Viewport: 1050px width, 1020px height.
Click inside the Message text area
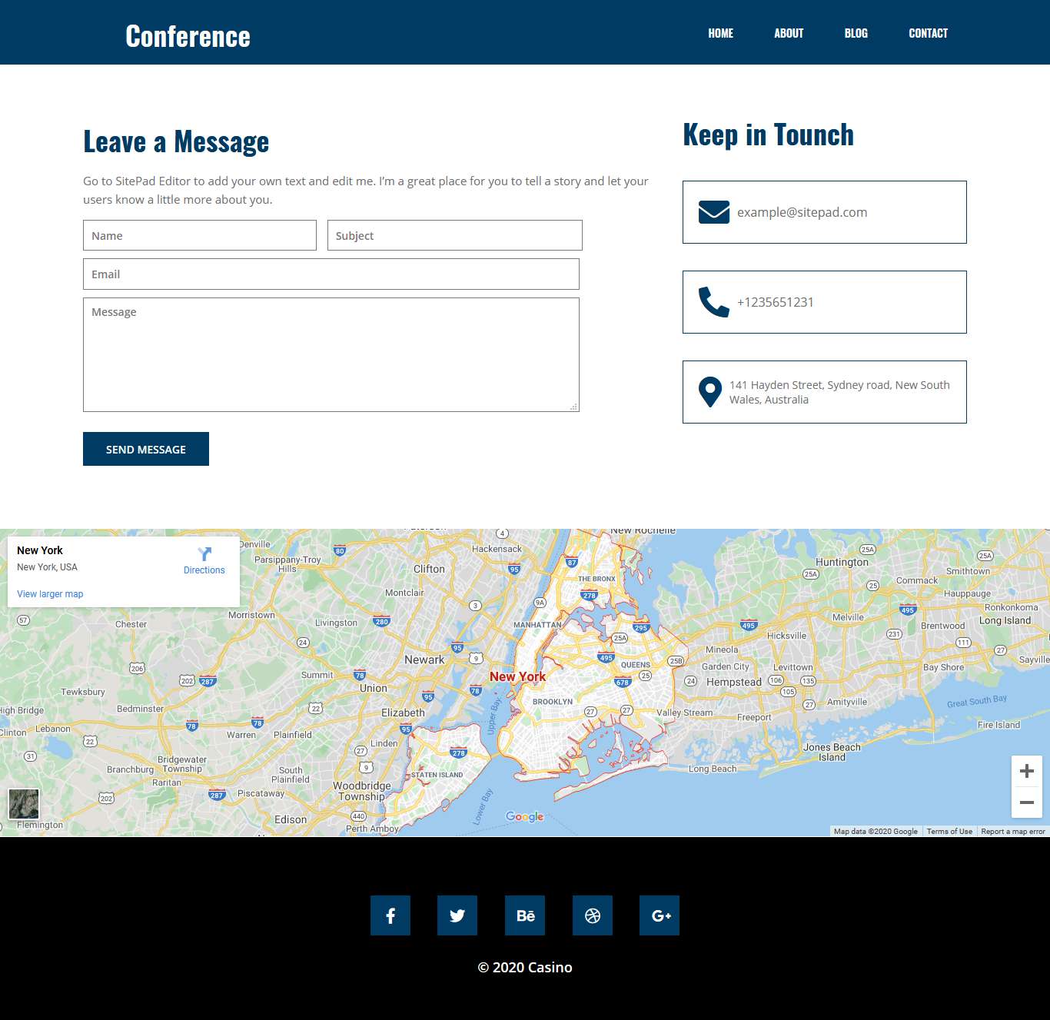tap(331, 354)
